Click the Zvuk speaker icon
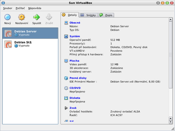Image resolution: width=175 pixels, height=131 pixels. [x=66, y=108]
